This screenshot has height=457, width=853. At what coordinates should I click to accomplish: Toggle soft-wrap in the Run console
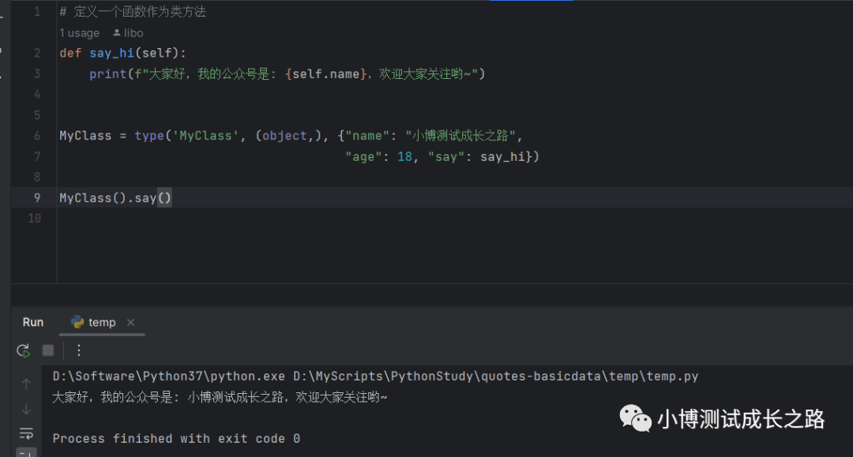pyautogui.click(x=26, y=433)
